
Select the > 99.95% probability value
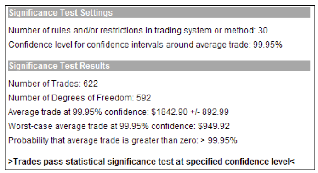tap(219, 140)
